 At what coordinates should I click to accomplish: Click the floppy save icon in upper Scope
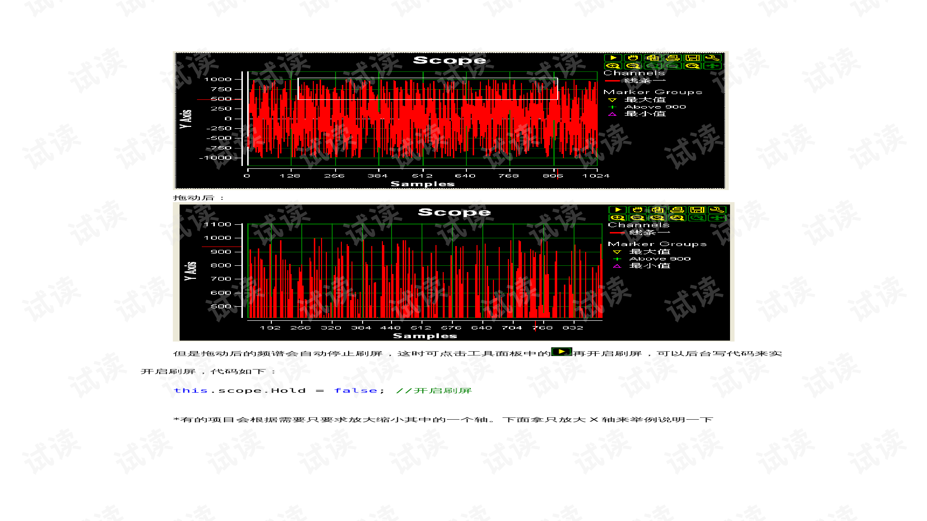(x=692, y=58)
